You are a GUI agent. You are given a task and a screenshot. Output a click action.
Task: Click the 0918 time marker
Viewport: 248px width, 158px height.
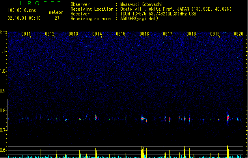click(191, 34)
